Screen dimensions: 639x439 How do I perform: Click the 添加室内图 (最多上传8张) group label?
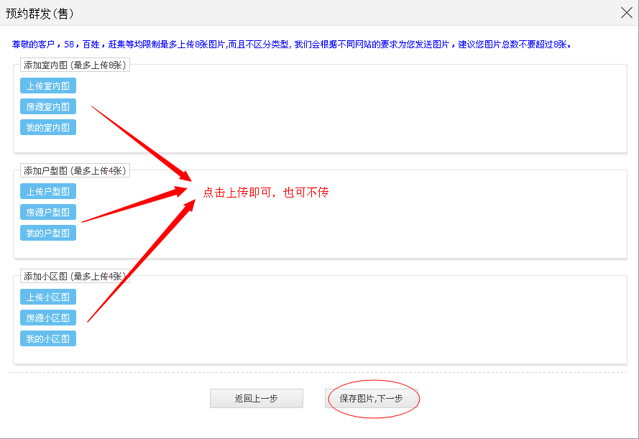75,65
